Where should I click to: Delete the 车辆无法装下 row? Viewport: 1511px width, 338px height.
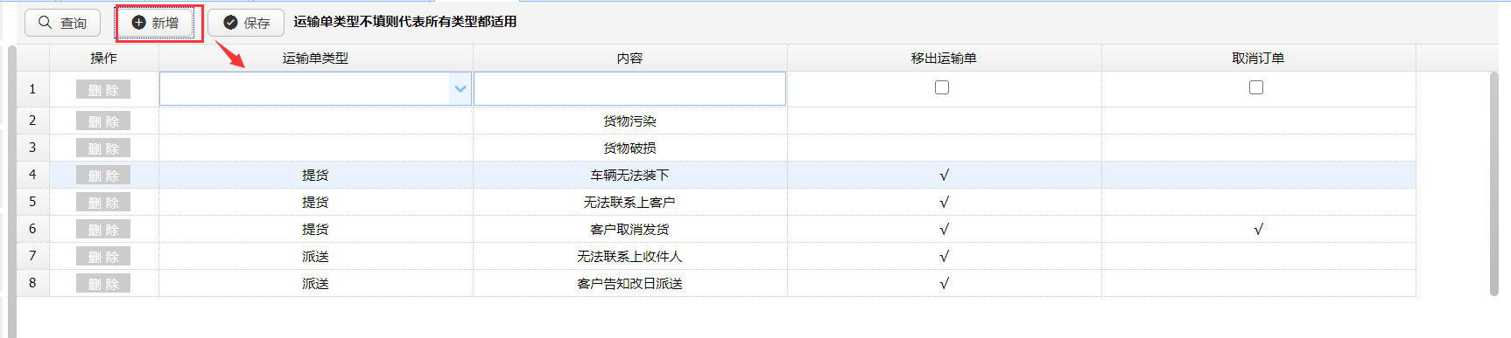click(x=103, y=176)
